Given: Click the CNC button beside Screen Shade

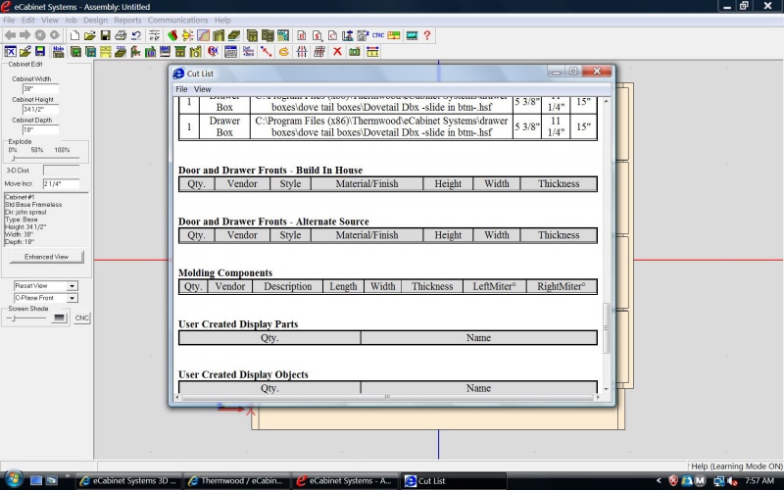Looking at the screenshot, I should point(82,318).
